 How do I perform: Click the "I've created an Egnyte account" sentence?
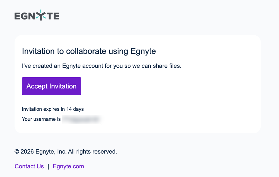tap(102, 66)
